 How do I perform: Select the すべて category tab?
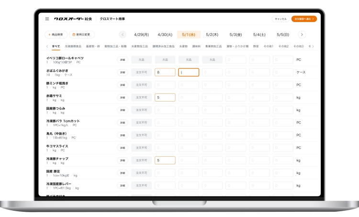pos(56,46)
